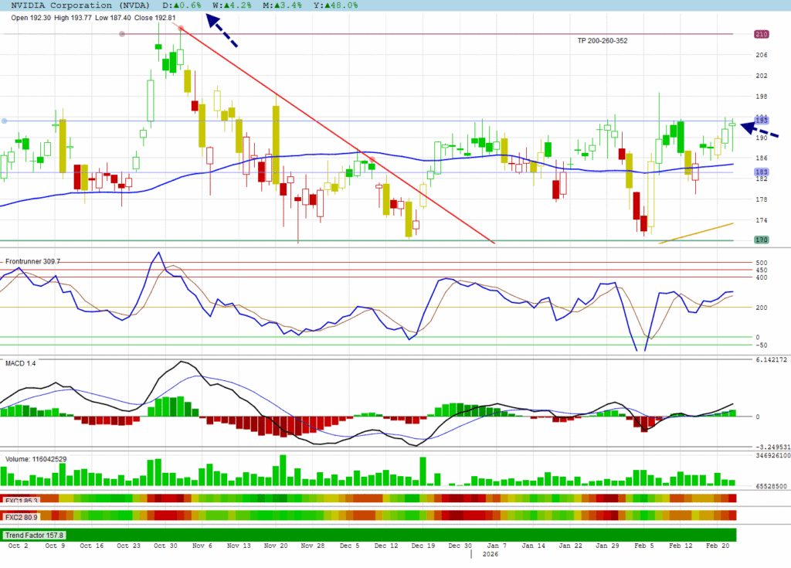Click the green 170 price level tag
This screenshot has width=791, height=568.
[x=761, y=240]
